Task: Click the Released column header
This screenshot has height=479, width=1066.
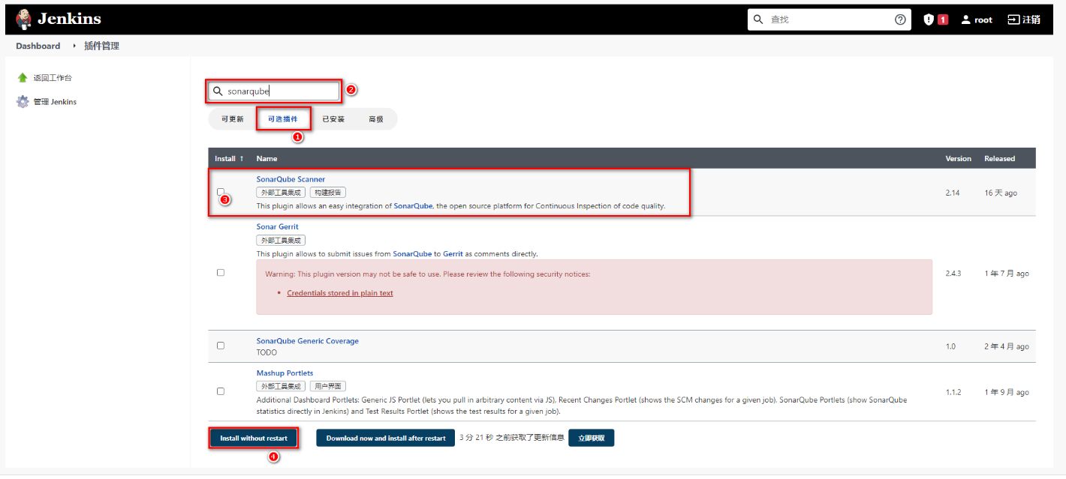Action: 999,159
